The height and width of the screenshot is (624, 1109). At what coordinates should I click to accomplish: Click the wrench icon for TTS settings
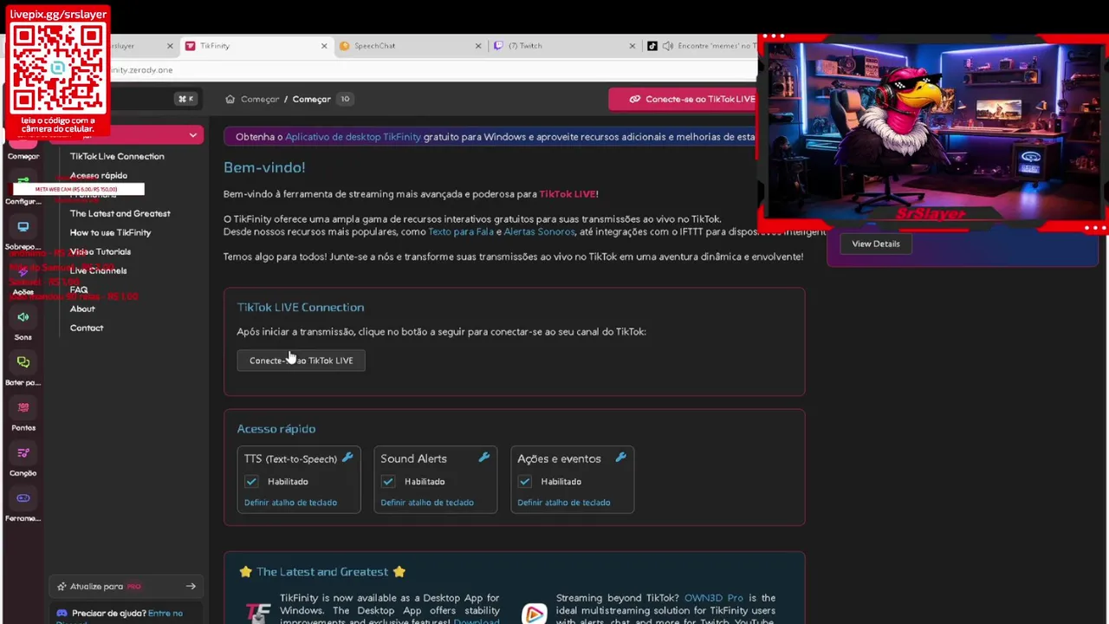click(x=347, y=458)
